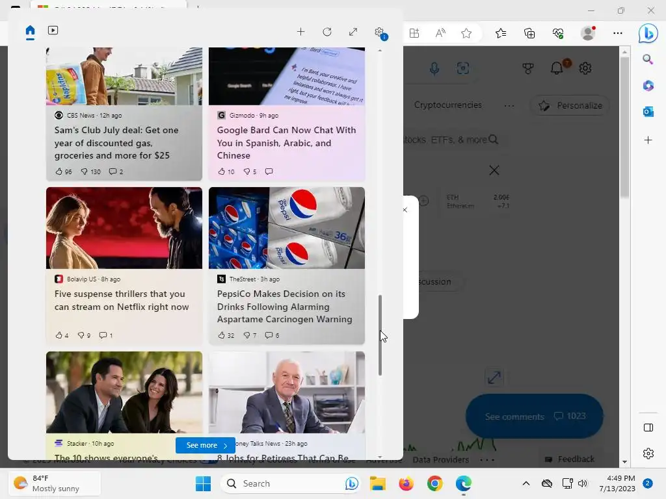Toggle Edge sidebar visibility button
This screenshot has width=666, height=499.
(648, 428)
